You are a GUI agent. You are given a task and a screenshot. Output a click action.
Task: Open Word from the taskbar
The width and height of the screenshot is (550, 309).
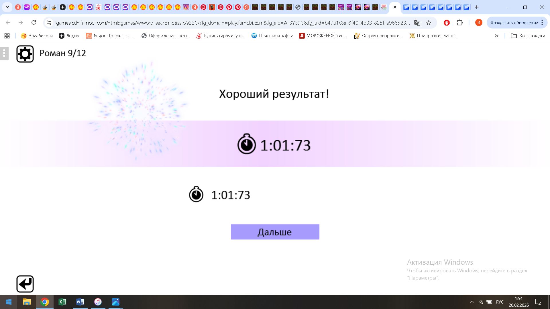80,302
